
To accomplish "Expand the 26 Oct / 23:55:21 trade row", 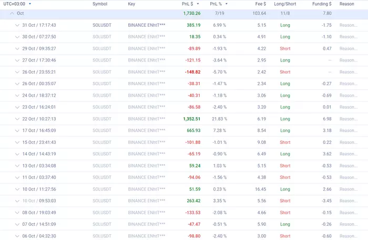I will (x=17, y=72).
